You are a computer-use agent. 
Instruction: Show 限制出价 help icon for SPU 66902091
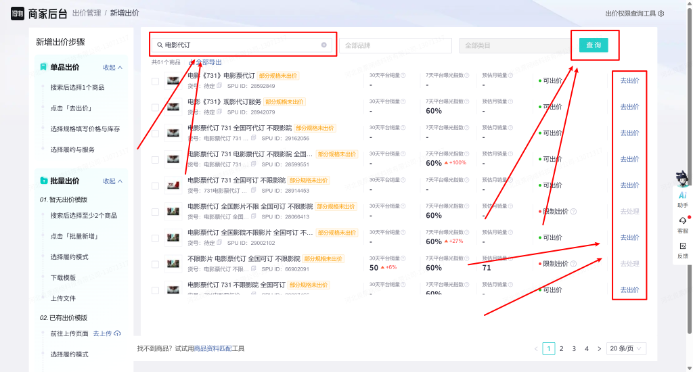(573, 264)
